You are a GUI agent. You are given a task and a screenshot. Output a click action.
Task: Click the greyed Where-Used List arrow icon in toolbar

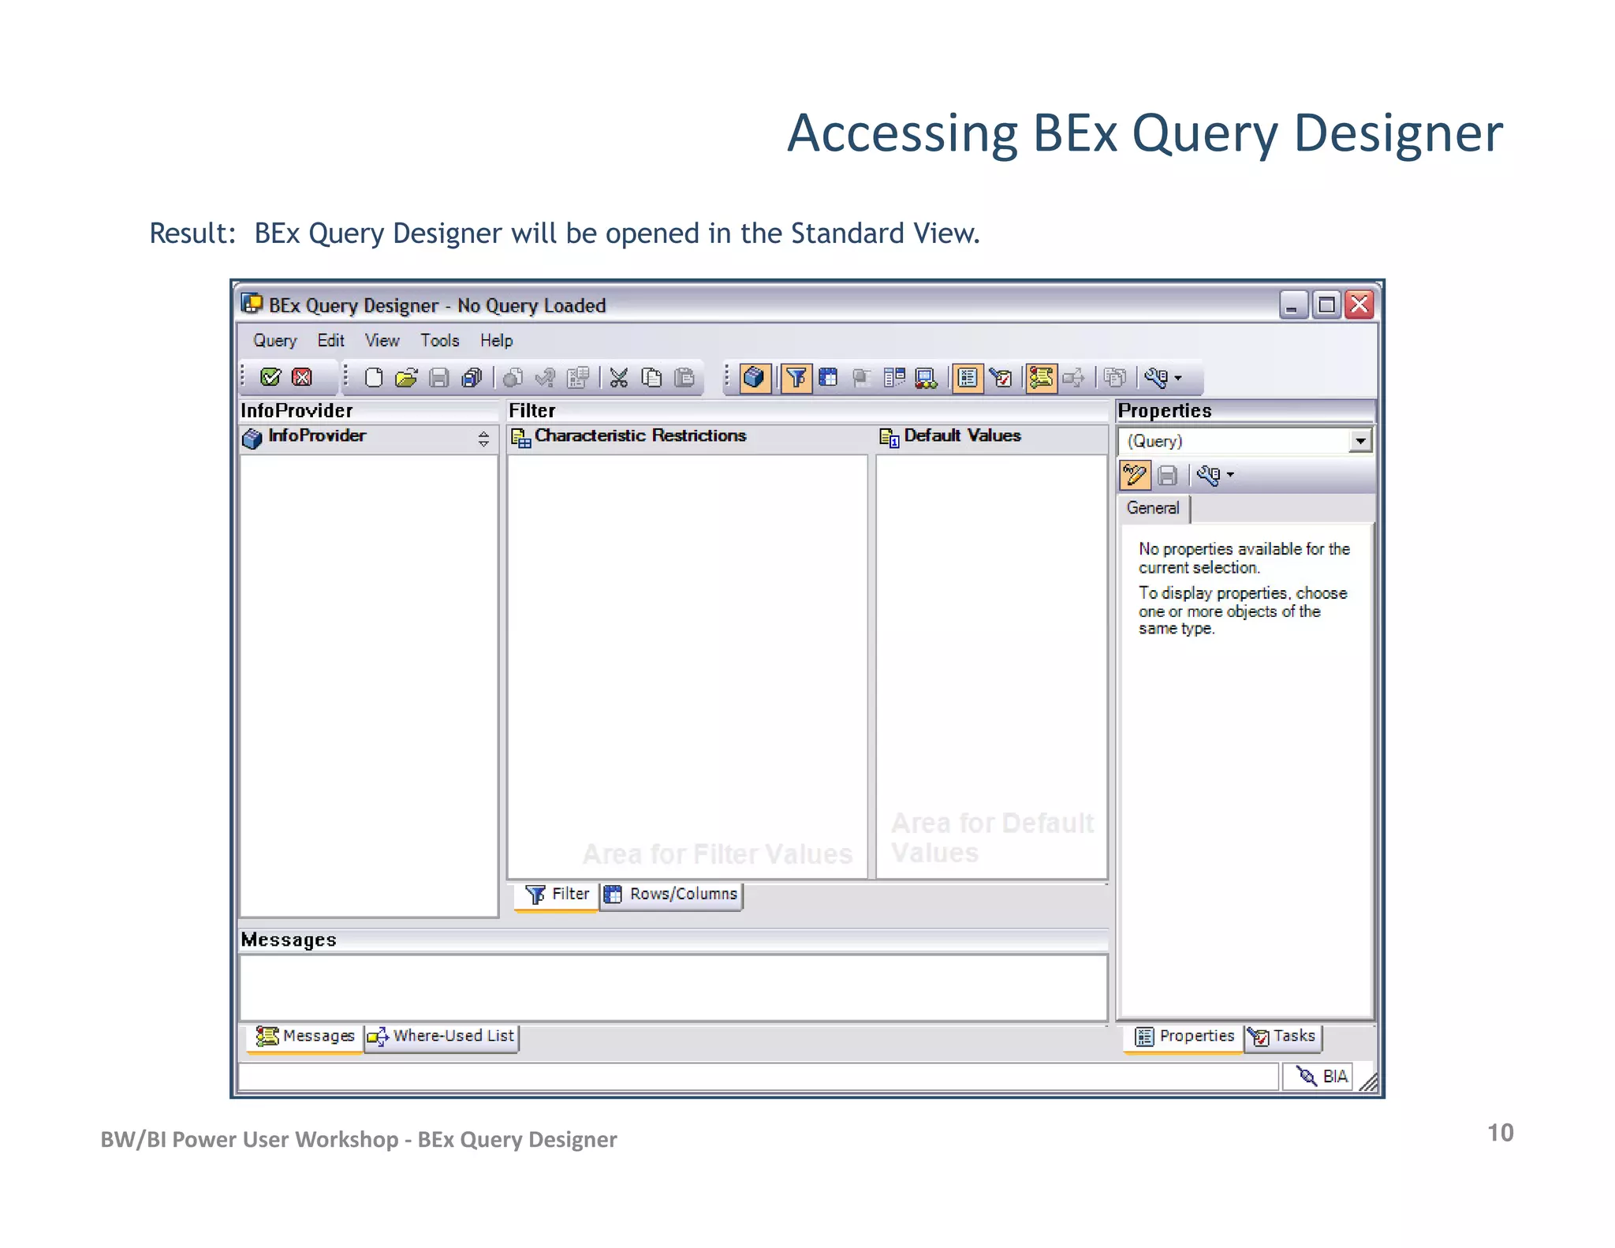pos(1073,378)
